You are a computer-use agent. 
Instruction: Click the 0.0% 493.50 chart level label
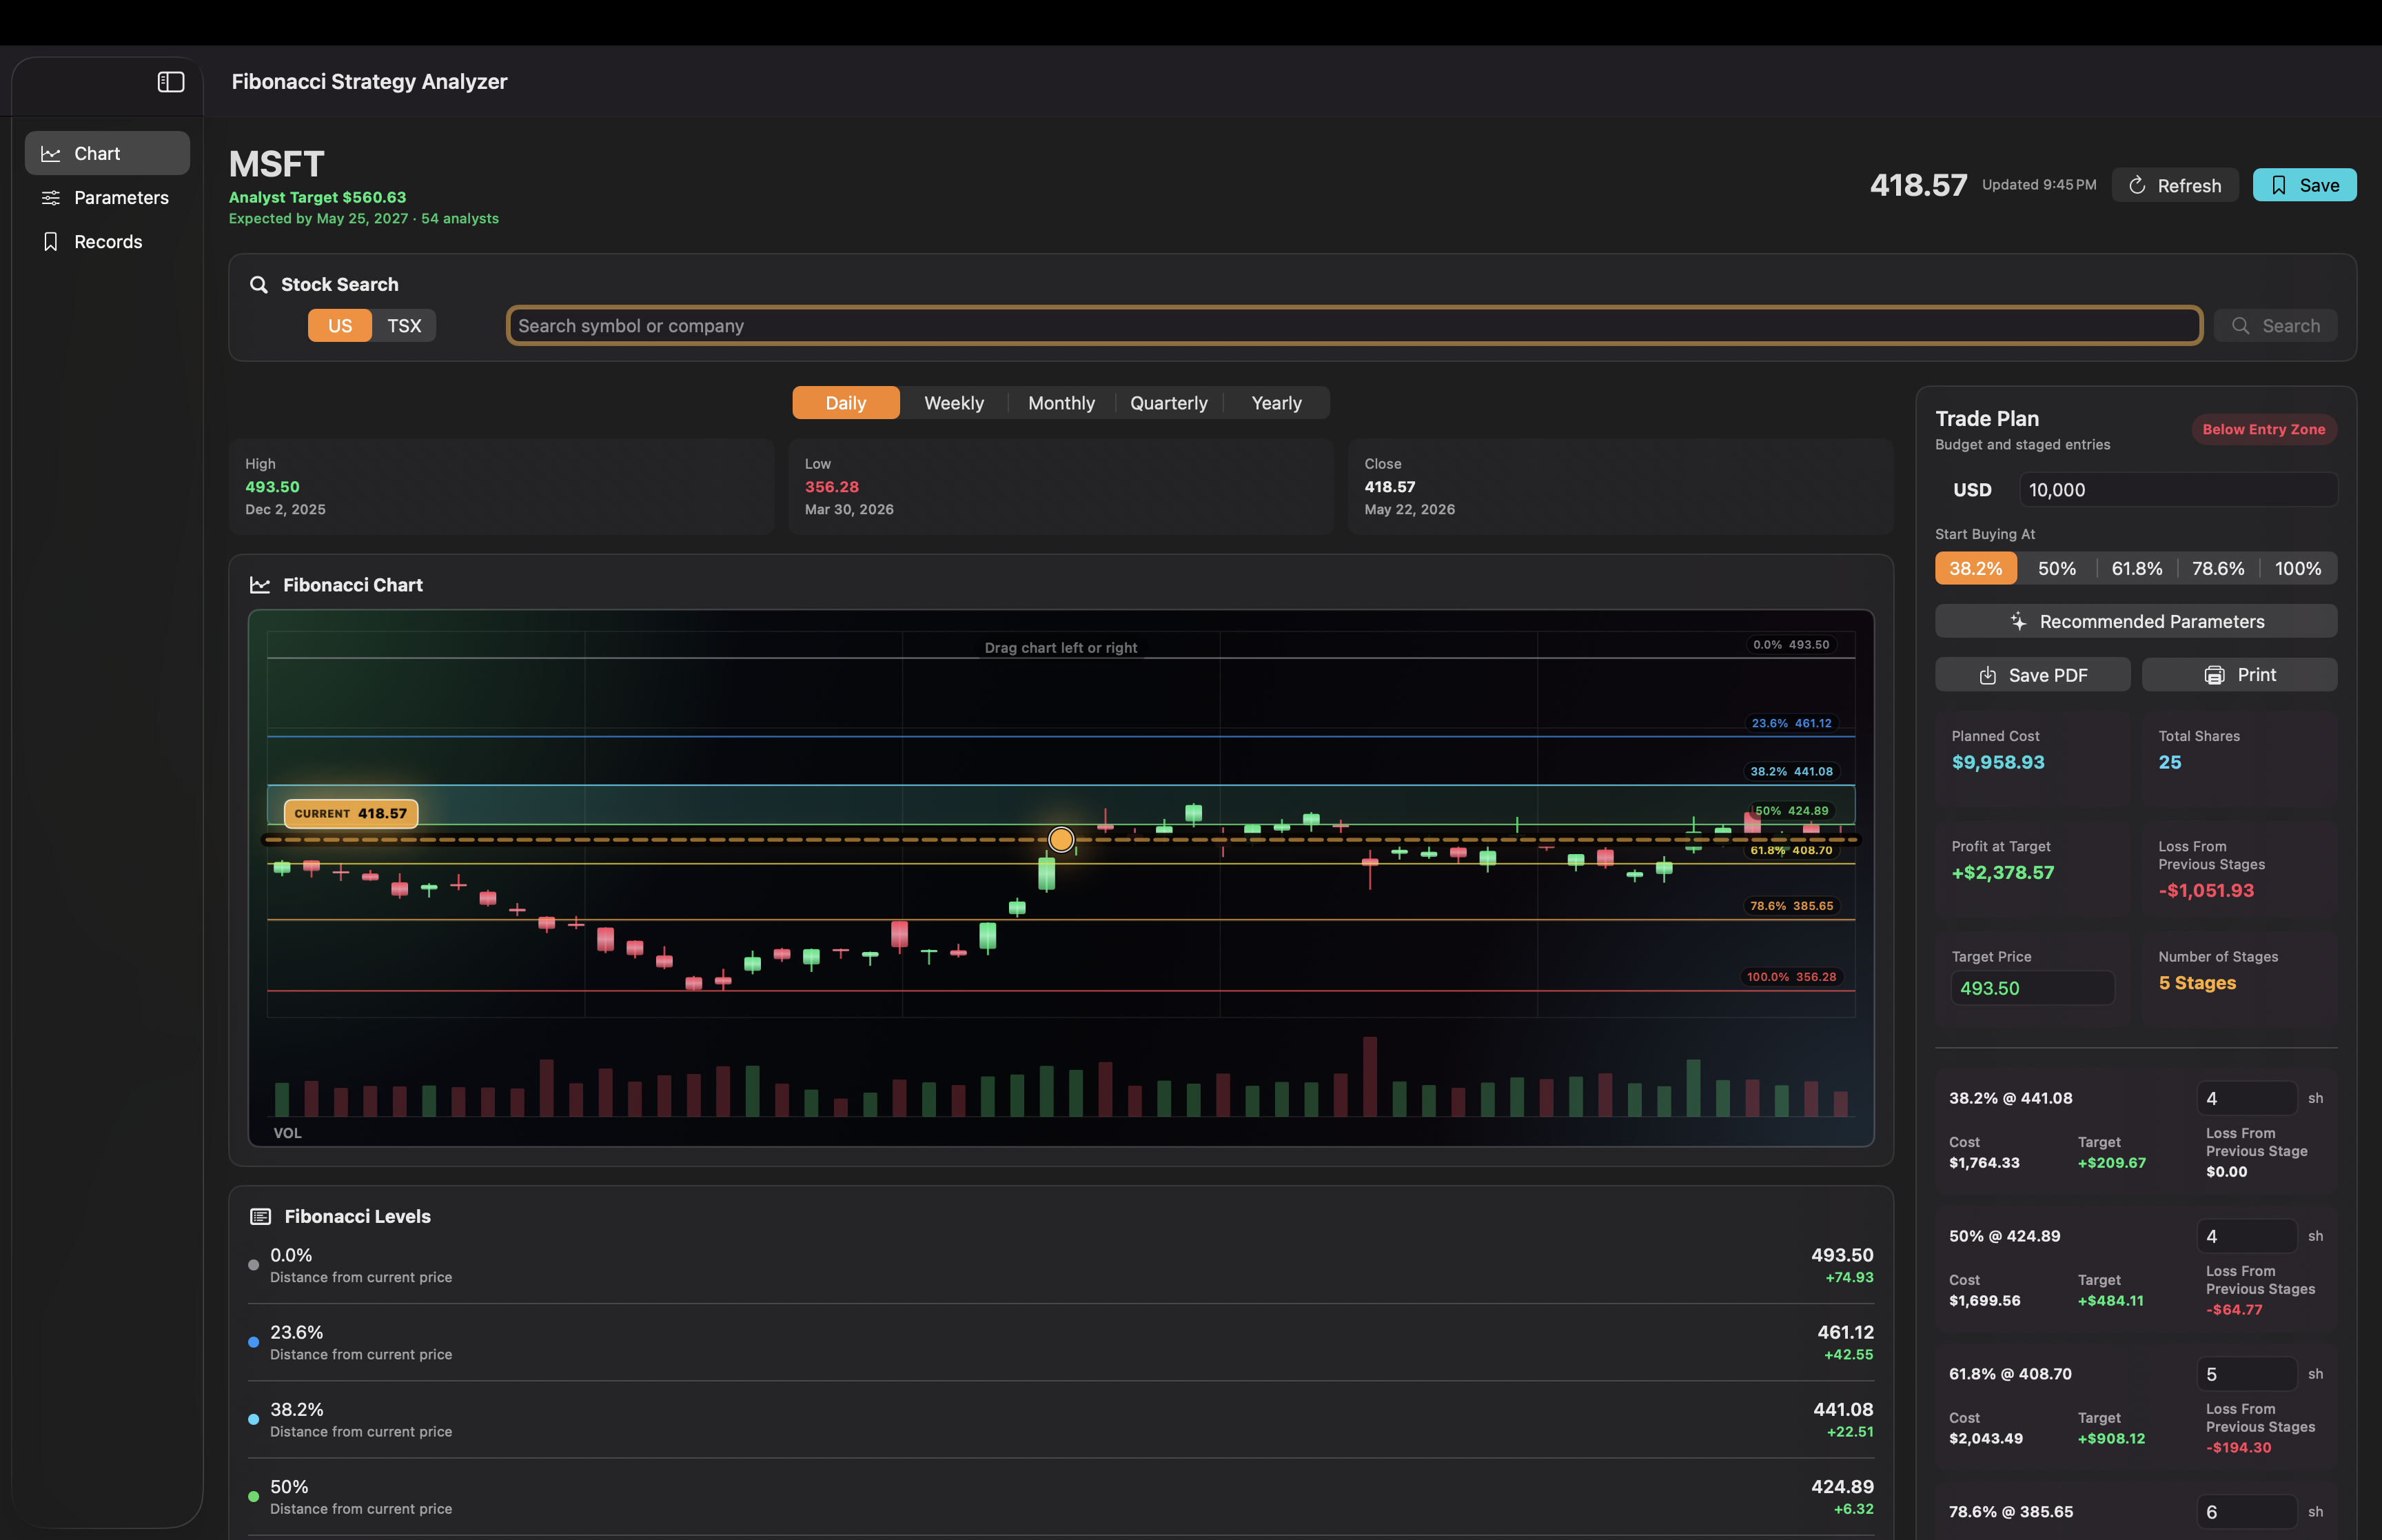(x=1791, y=645)
